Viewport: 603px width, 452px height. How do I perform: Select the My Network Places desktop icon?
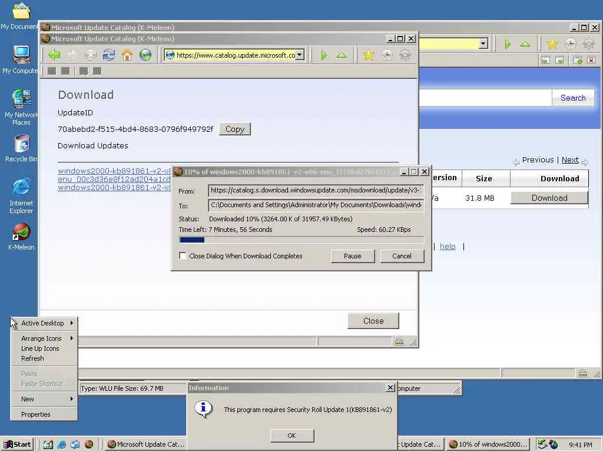tap(21, 108)
